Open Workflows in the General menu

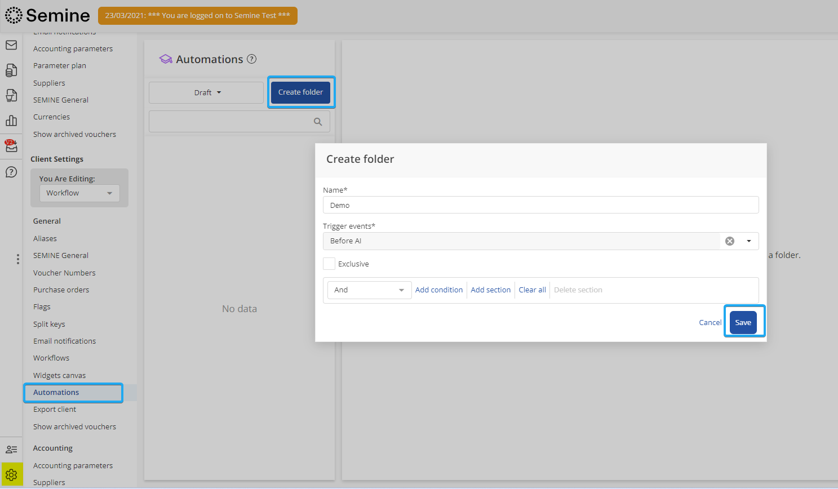click(x=51, y=358)
